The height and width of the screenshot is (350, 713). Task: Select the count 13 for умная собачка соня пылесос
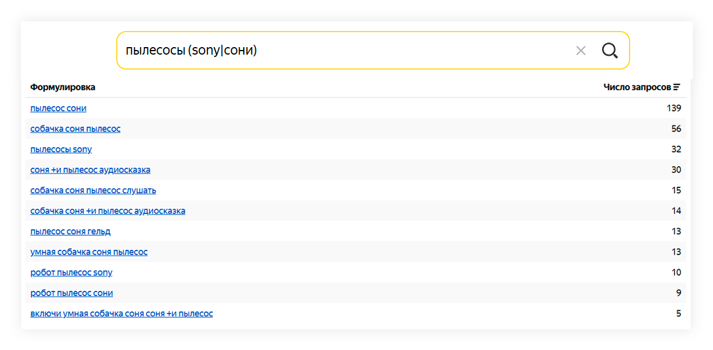(676, 252)
